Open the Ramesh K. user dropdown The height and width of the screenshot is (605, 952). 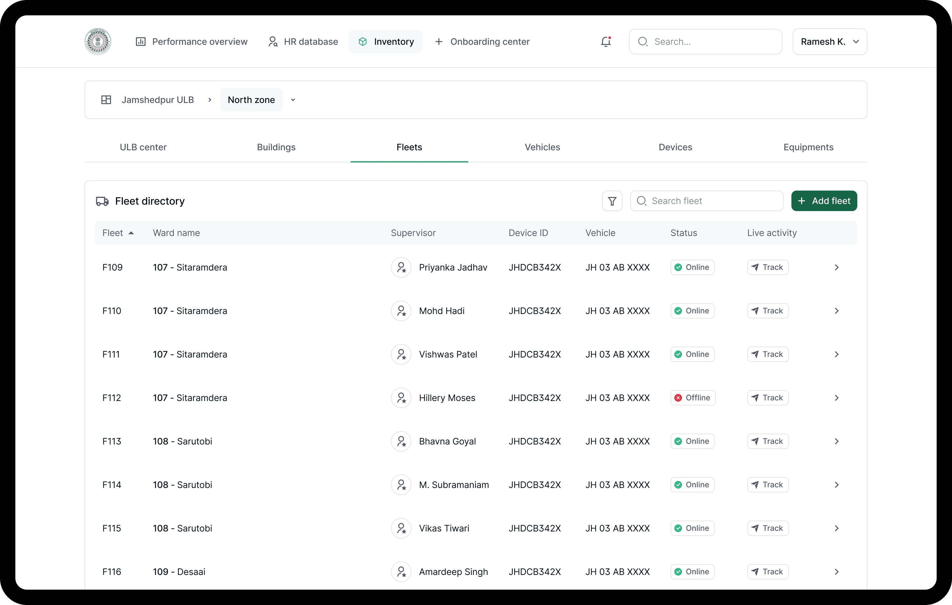click(829, 42)
